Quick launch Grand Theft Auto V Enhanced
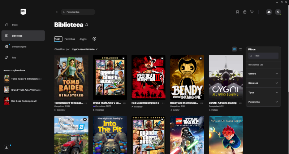The image size is (289, 154). tap(23, 90)
